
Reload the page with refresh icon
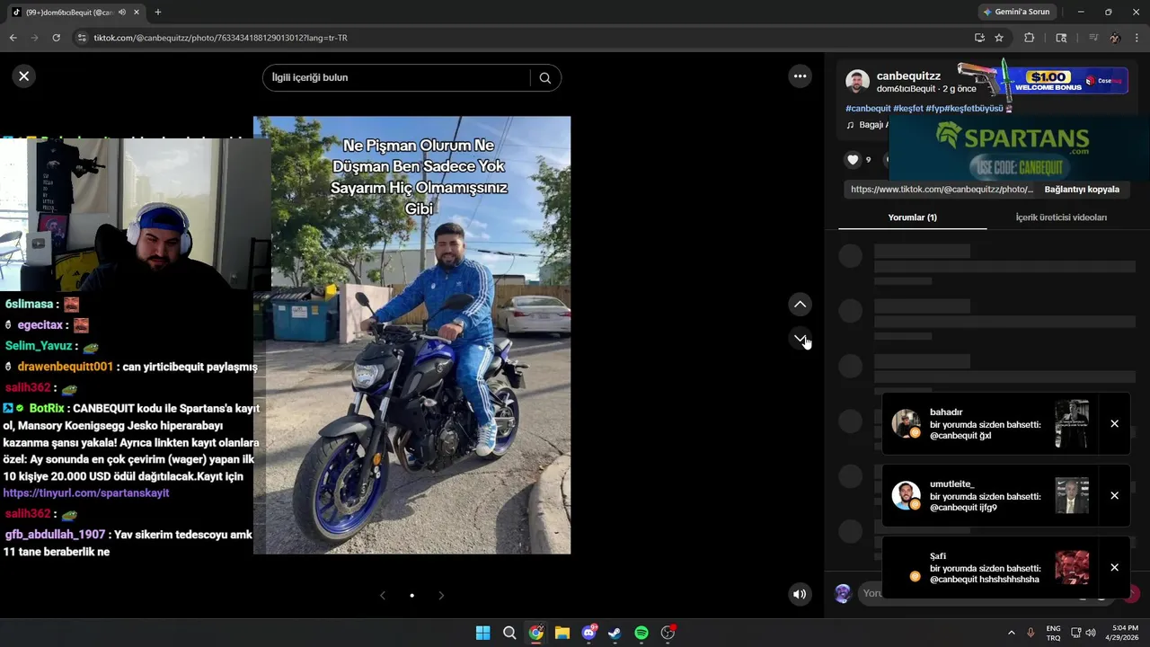56,38
